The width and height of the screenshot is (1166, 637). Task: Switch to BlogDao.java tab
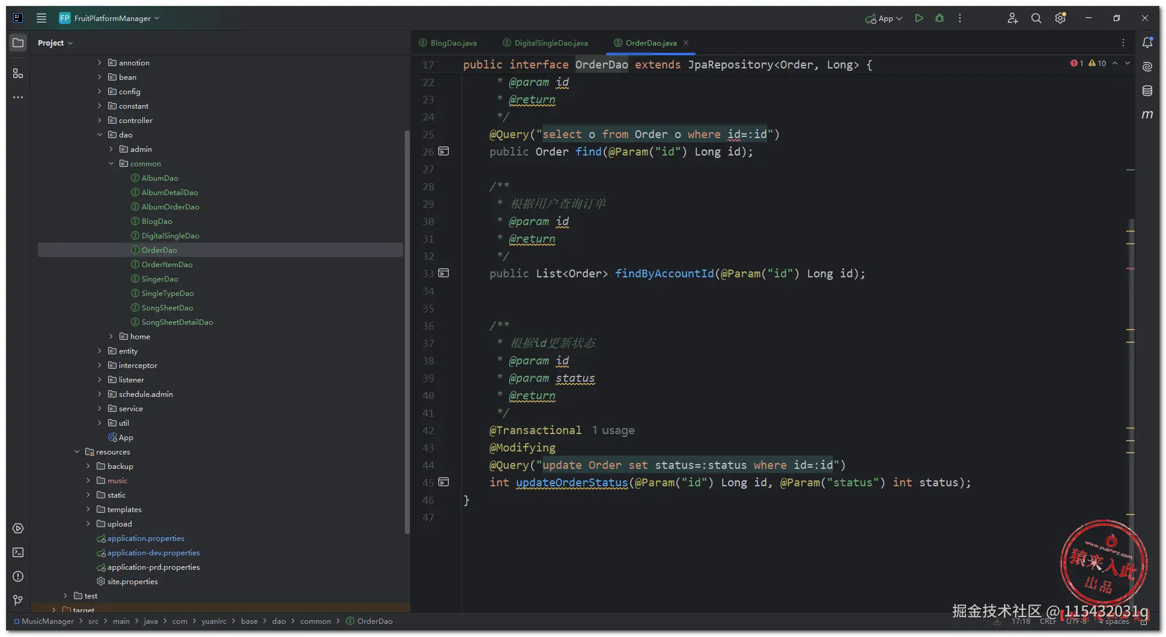point(448,43)
